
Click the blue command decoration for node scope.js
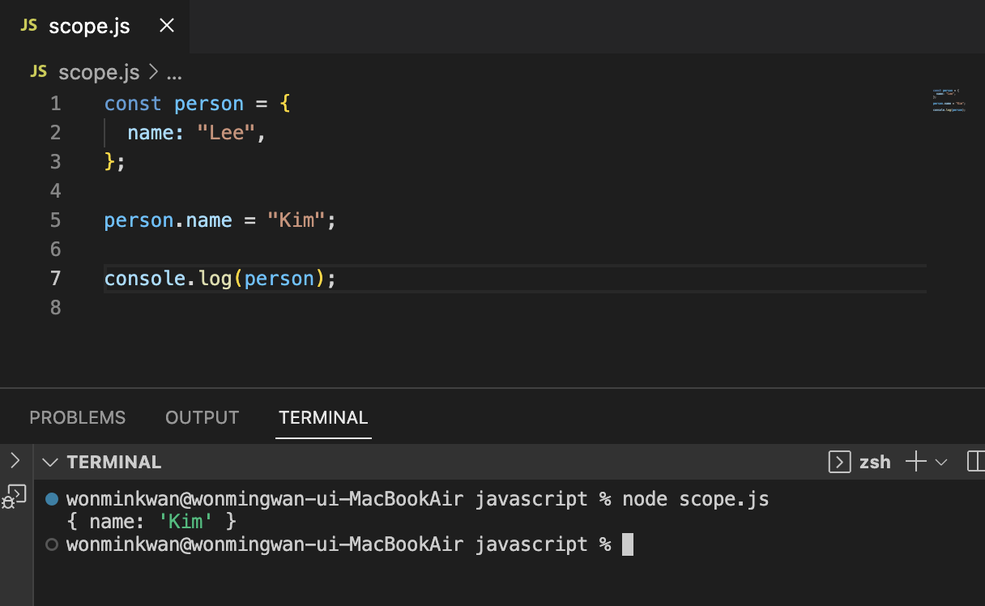click(52, 499)
